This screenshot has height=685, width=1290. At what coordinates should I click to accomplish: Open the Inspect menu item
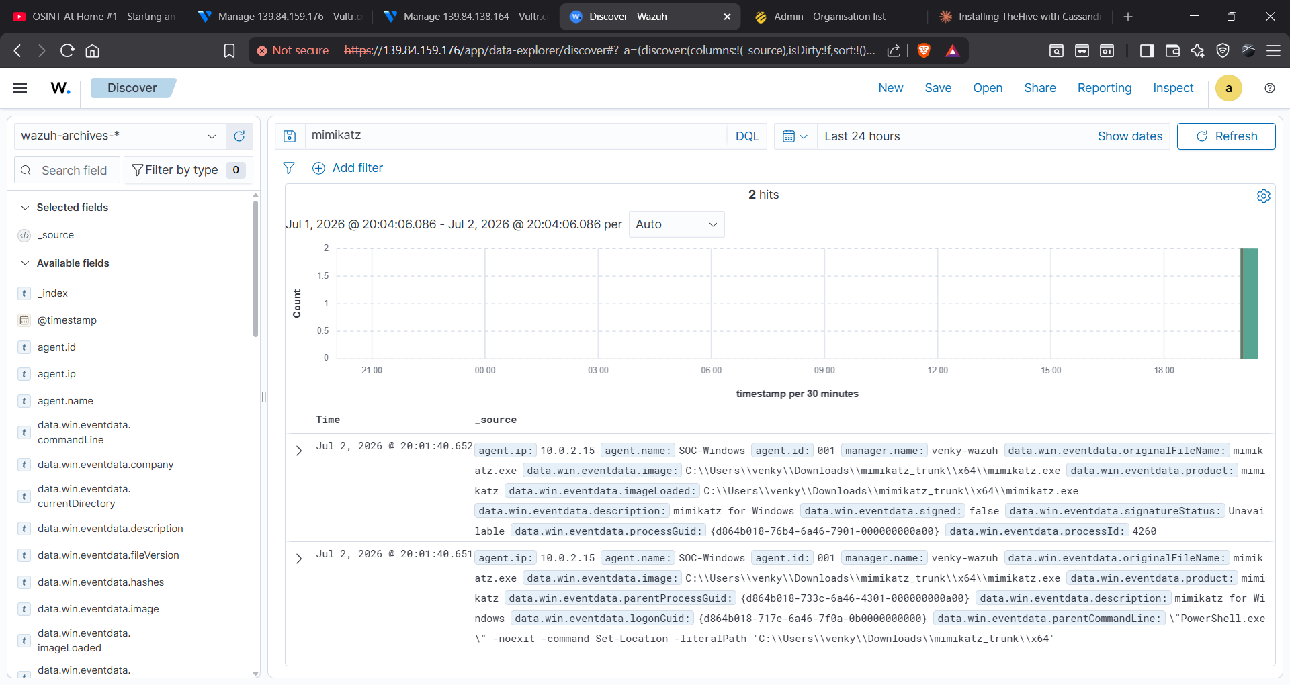pos(1173,88)
